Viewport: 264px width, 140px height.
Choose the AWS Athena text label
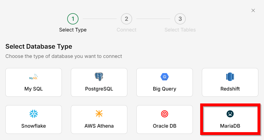pyautogui.click(x=99, y=126)
